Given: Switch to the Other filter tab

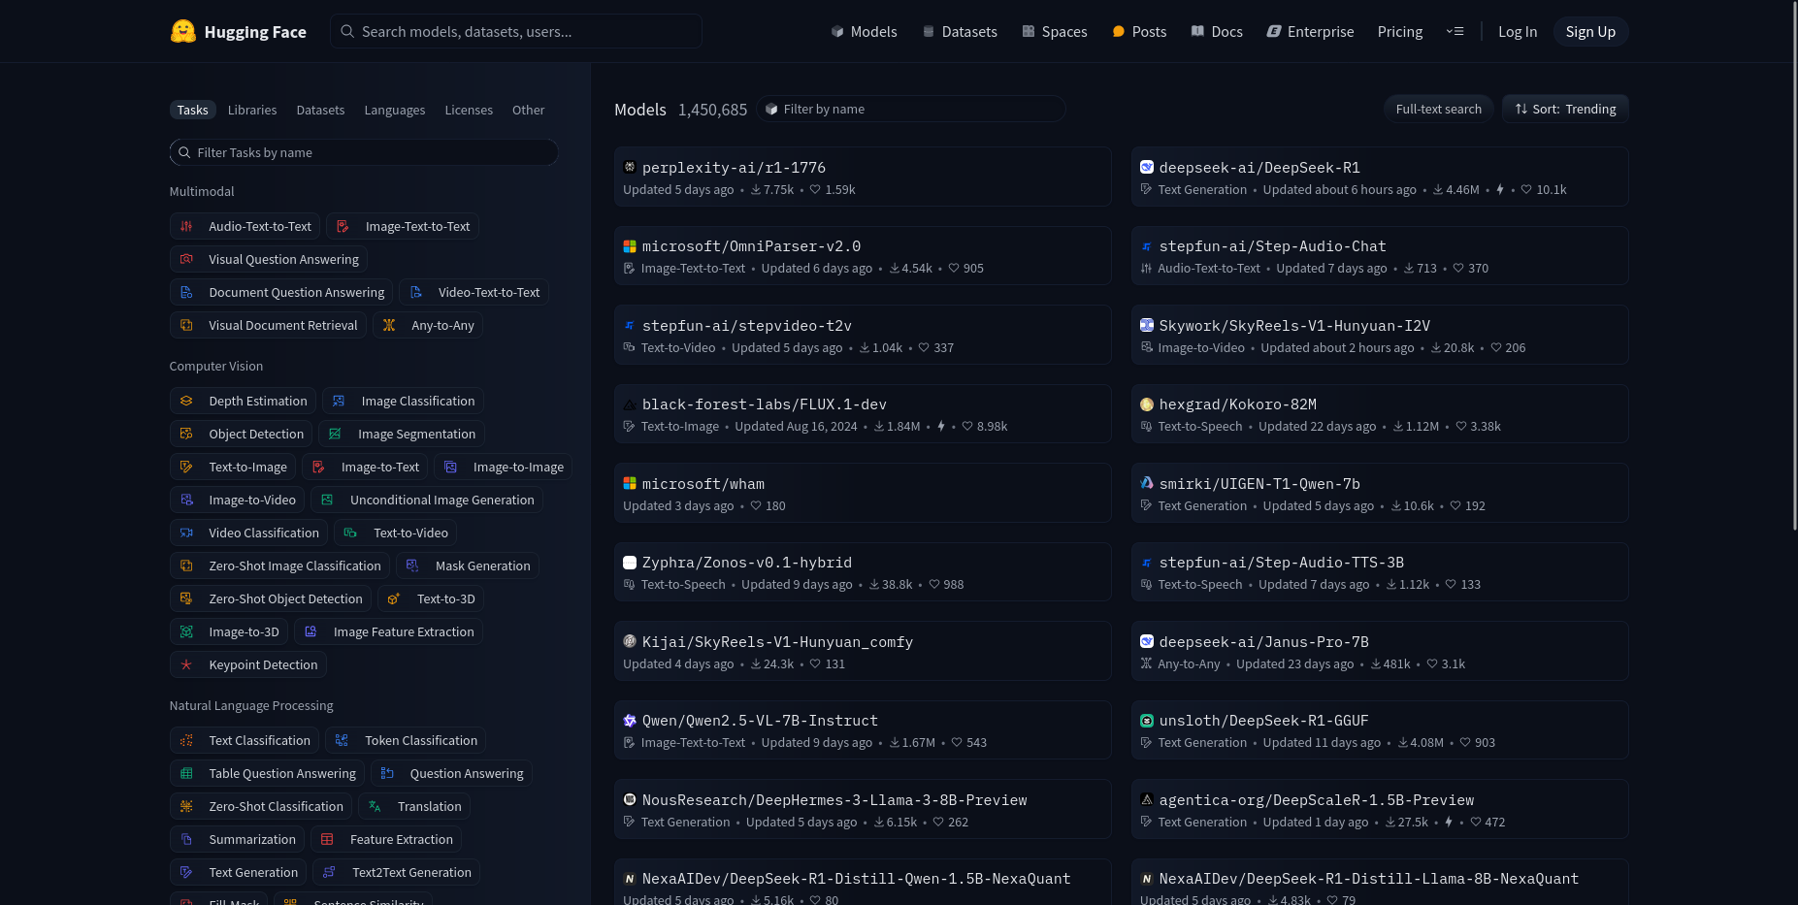Looking at the screenshot, I should pos(528,110).
